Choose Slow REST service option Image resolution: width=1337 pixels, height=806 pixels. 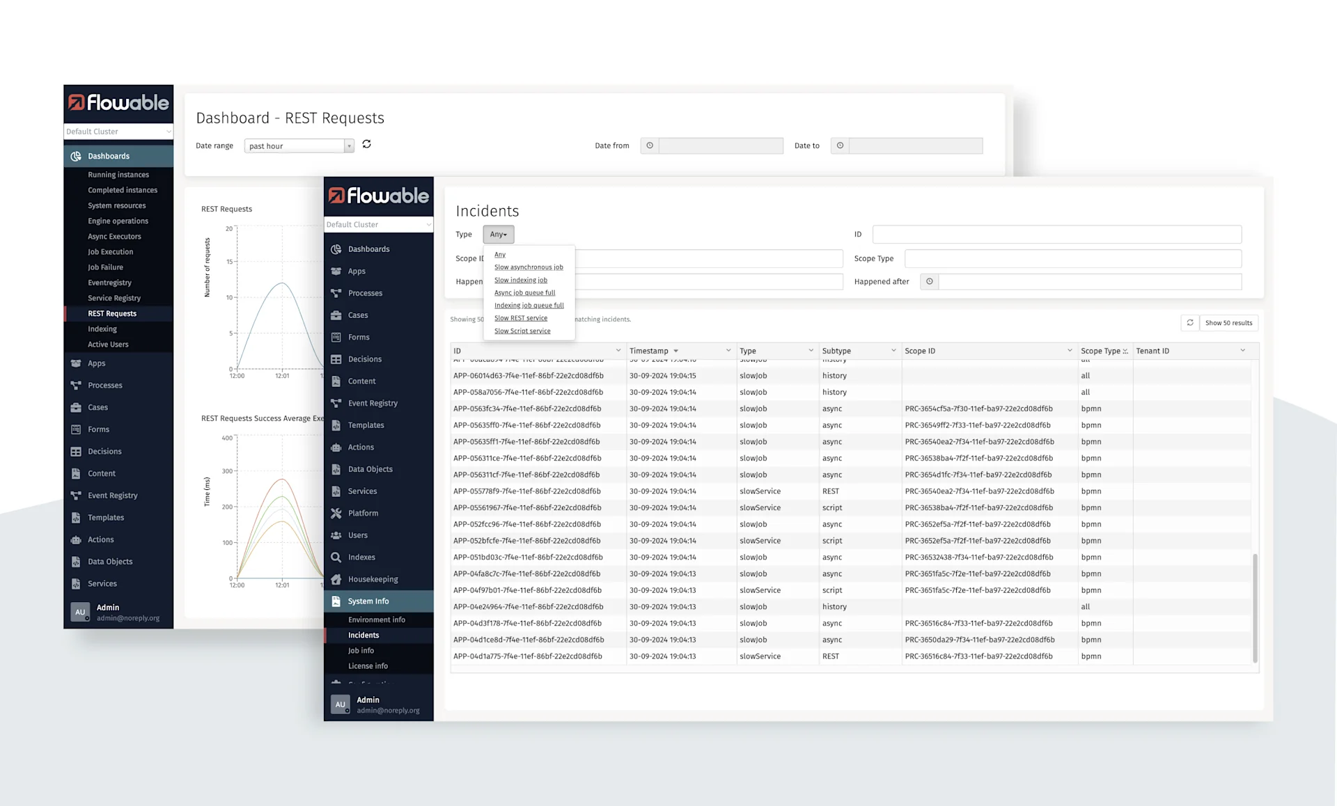tap(521, 318)
